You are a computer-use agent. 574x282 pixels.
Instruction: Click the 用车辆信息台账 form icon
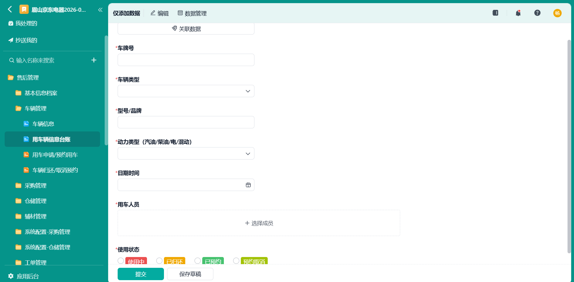pos(26,139)
